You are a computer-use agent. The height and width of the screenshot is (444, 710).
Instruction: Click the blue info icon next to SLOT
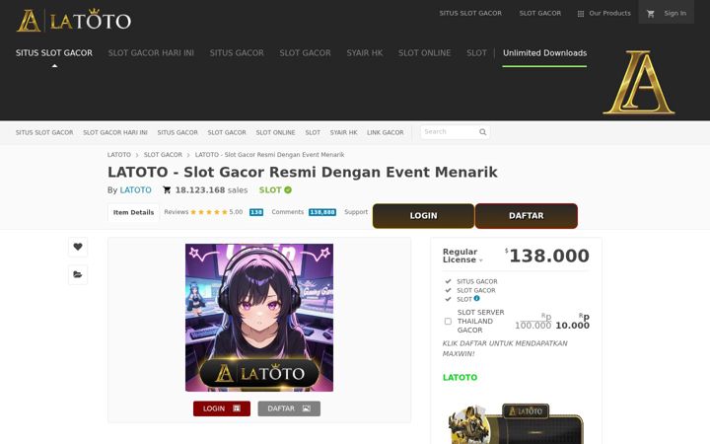pos(477,299)
